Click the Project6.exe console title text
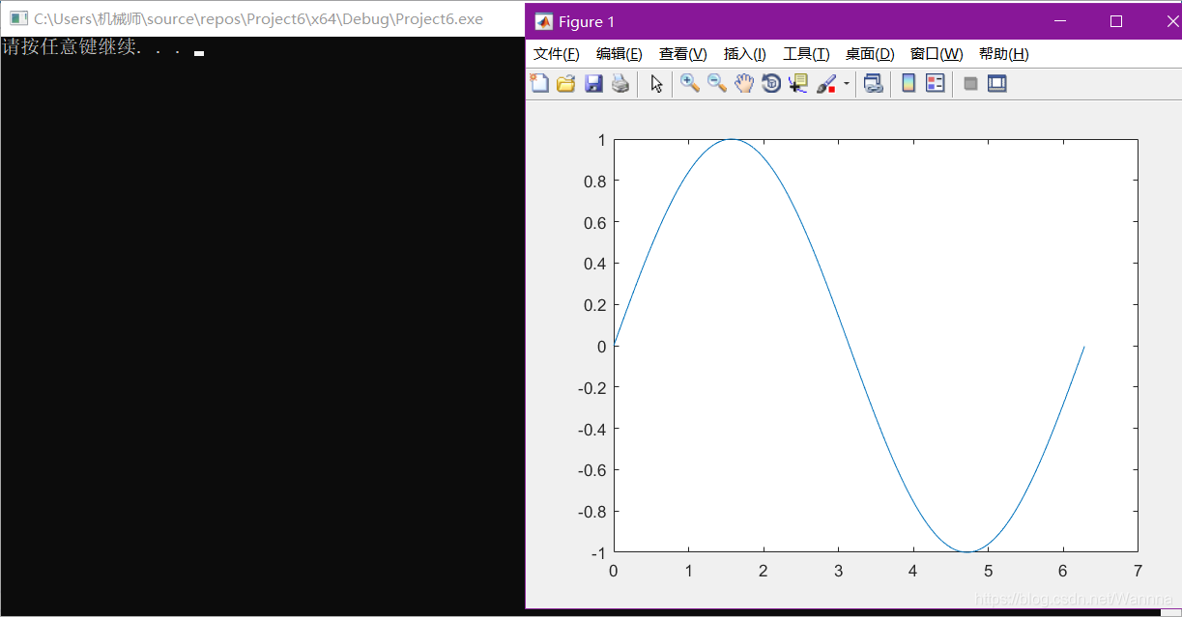Screen dimensions: 1182x617 pyautogui.click(x=258, y=18)
